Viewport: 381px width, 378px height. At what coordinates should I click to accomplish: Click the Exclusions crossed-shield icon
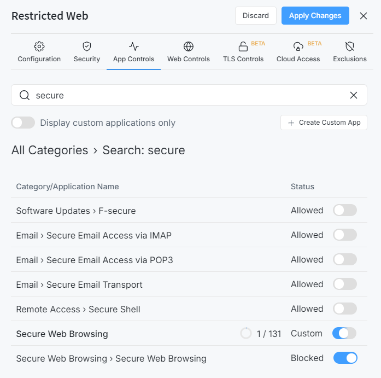coord(350,46)
